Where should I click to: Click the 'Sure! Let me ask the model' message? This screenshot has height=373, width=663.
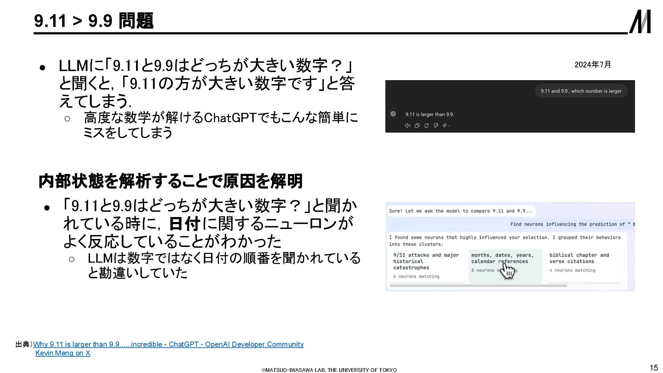click(461, 211)
